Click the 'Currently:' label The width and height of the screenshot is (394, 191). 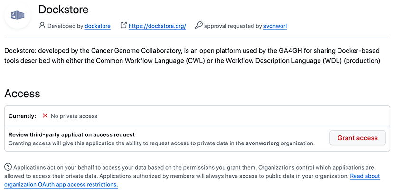click(x=22, y=116)
